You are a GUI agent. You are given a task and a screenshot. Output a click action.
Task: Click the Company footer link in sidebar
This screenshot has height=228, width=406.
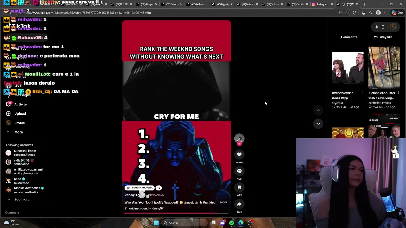pyautogui.click(x=12, y=212)
